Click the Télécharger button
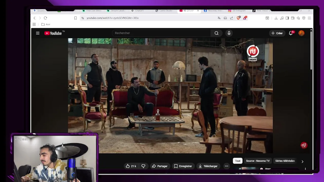This screenshot has width=324, height=182. click(x=208, y=166)
